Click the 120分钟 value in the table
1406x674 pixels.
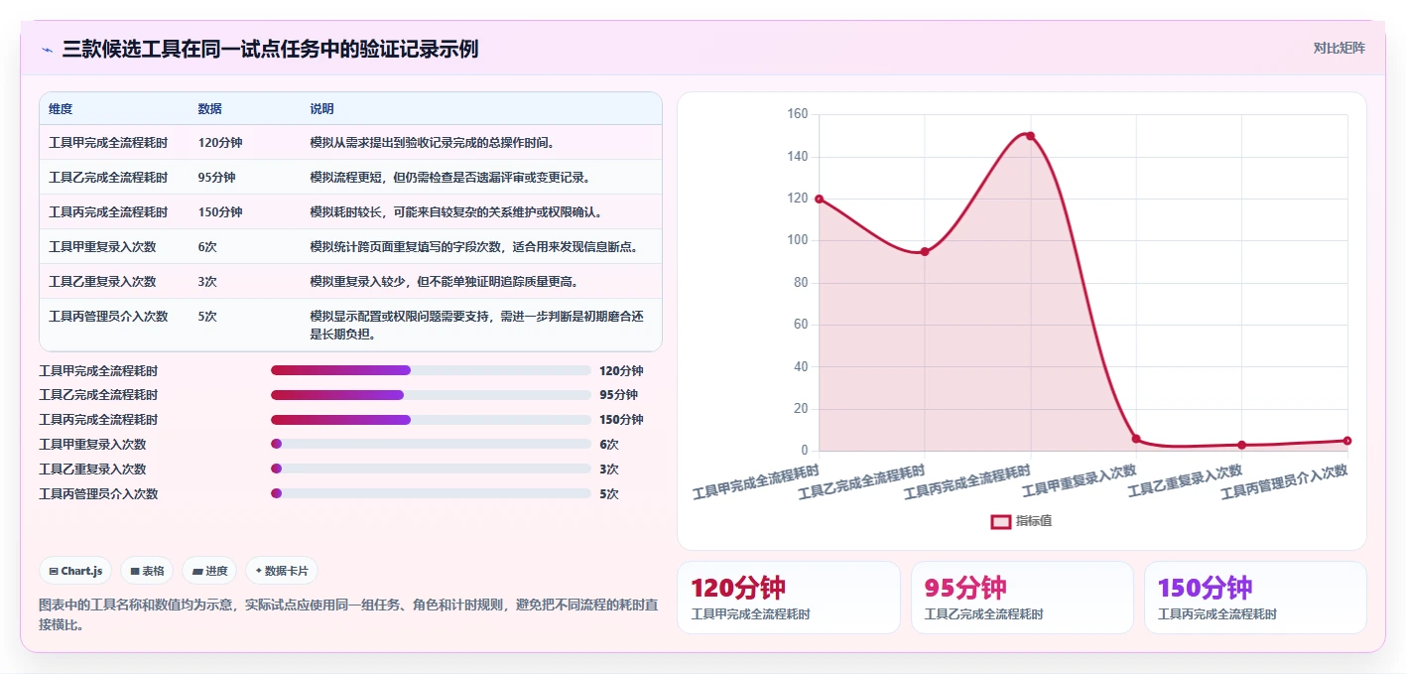tap(220, 143)
